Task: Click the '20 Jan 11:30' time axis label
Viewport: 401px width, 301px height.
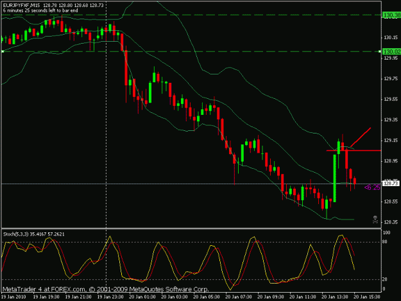Action: (x=303, y=297)
